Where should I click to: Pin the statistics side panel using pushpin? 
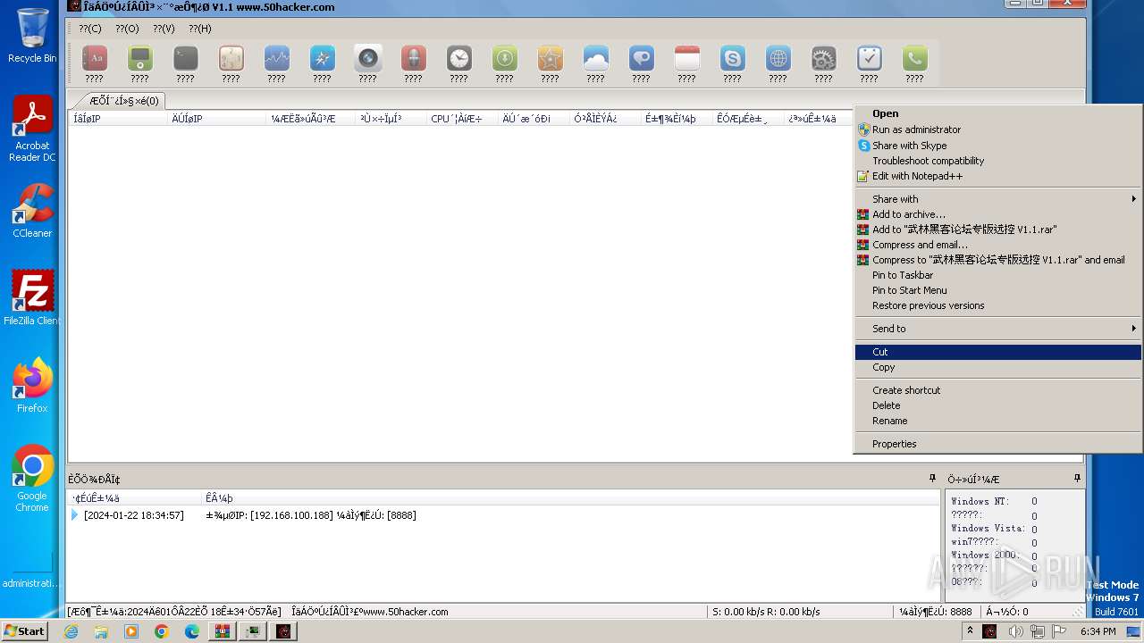[1077, 479]
